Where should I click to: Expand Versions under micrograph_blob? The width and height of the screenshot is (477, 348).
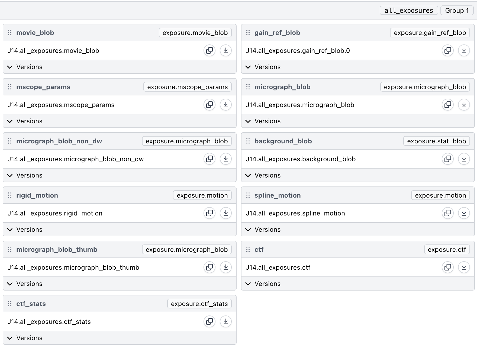(263, 121)
